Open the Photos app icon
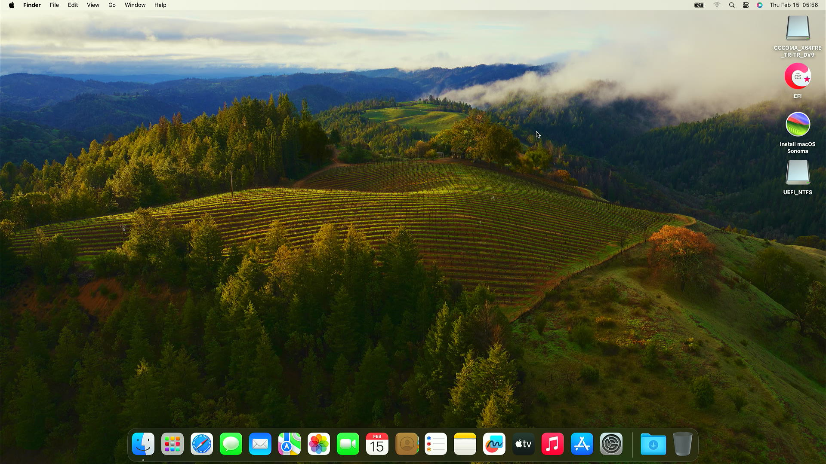This screenshot has height=464, width=826. pyautogui.click(x=318, y=444)
